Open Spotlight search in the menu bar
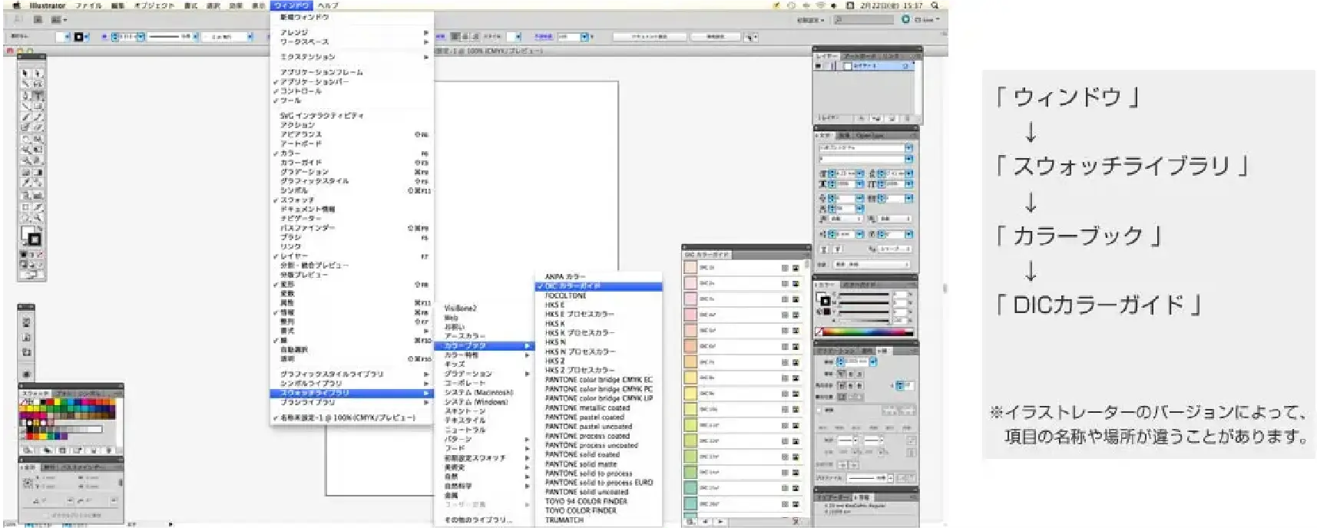Screen dimensions: 1317x531 [x=935, y=5]
